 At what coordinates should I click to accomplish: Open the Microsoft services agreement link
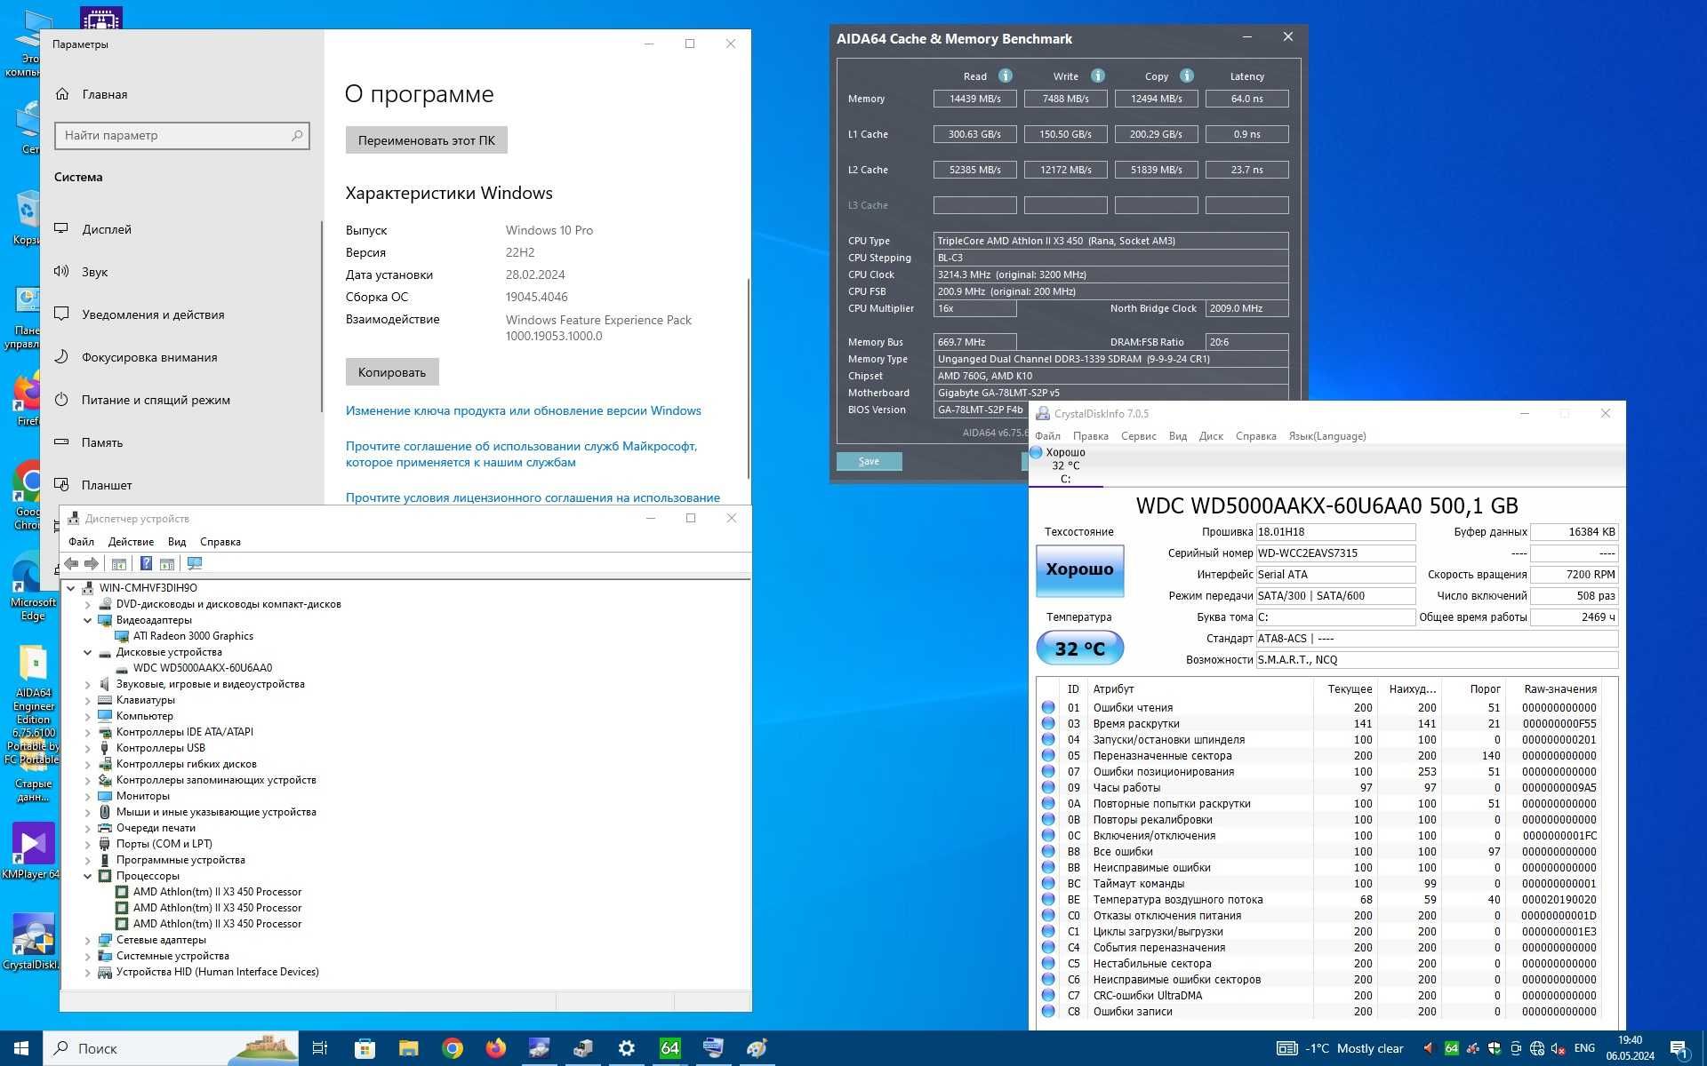[x=521, y=454]
